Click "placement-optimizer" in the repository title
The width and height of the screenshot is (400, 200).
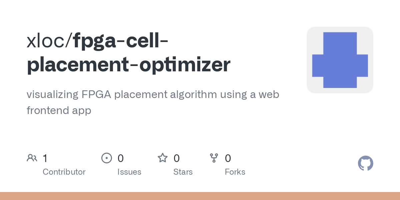pos(129,65)
